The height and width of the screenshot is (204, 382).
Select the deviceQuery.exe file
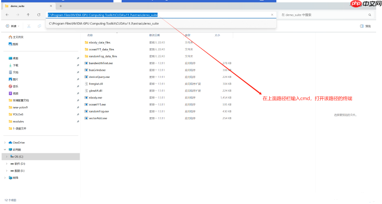99,77
